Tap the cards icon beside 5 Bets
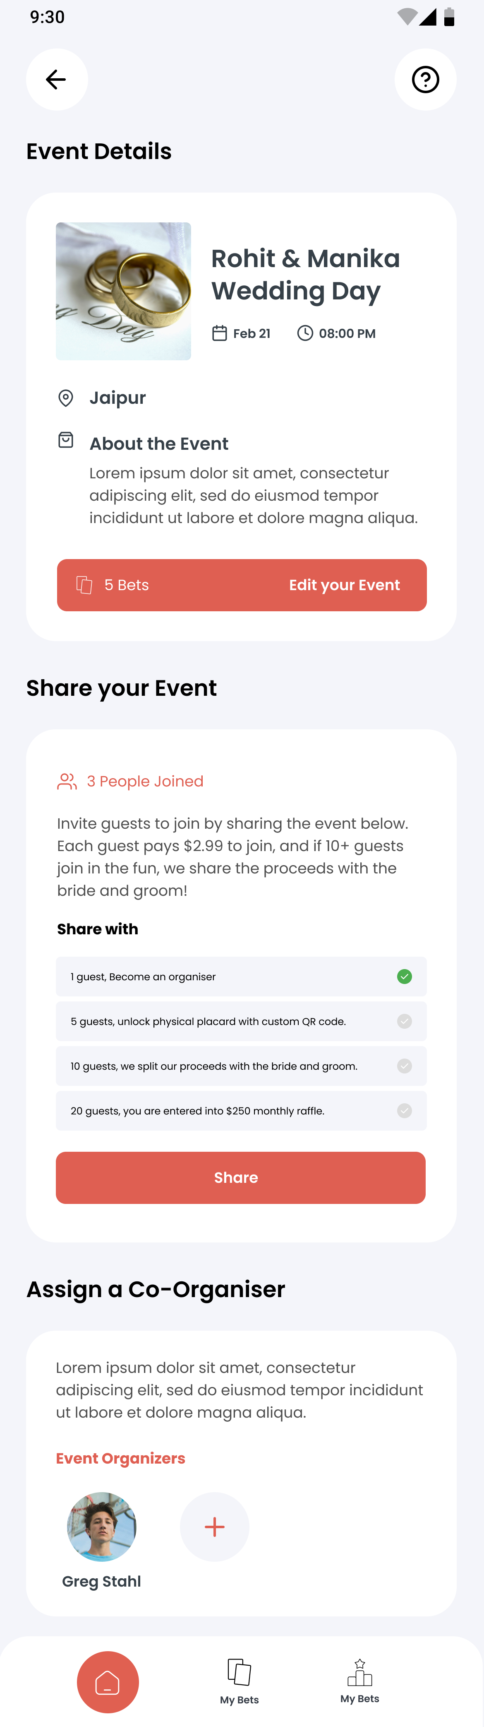The height and width of the screenshot is (1727, 484). coord(84,585)
